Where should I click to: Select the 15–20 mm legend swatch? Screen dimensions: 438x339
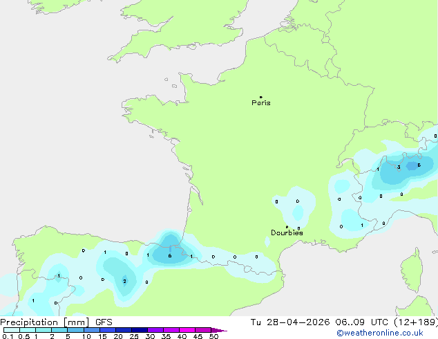[107, 330]
